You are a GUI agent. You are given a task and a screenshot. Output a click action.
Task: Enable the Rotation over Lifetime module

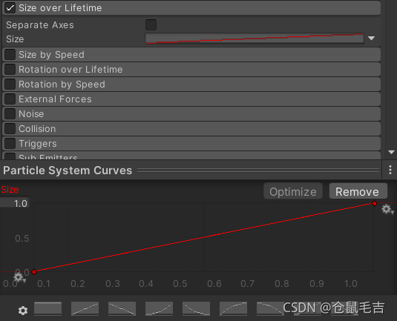coord(10,69)
